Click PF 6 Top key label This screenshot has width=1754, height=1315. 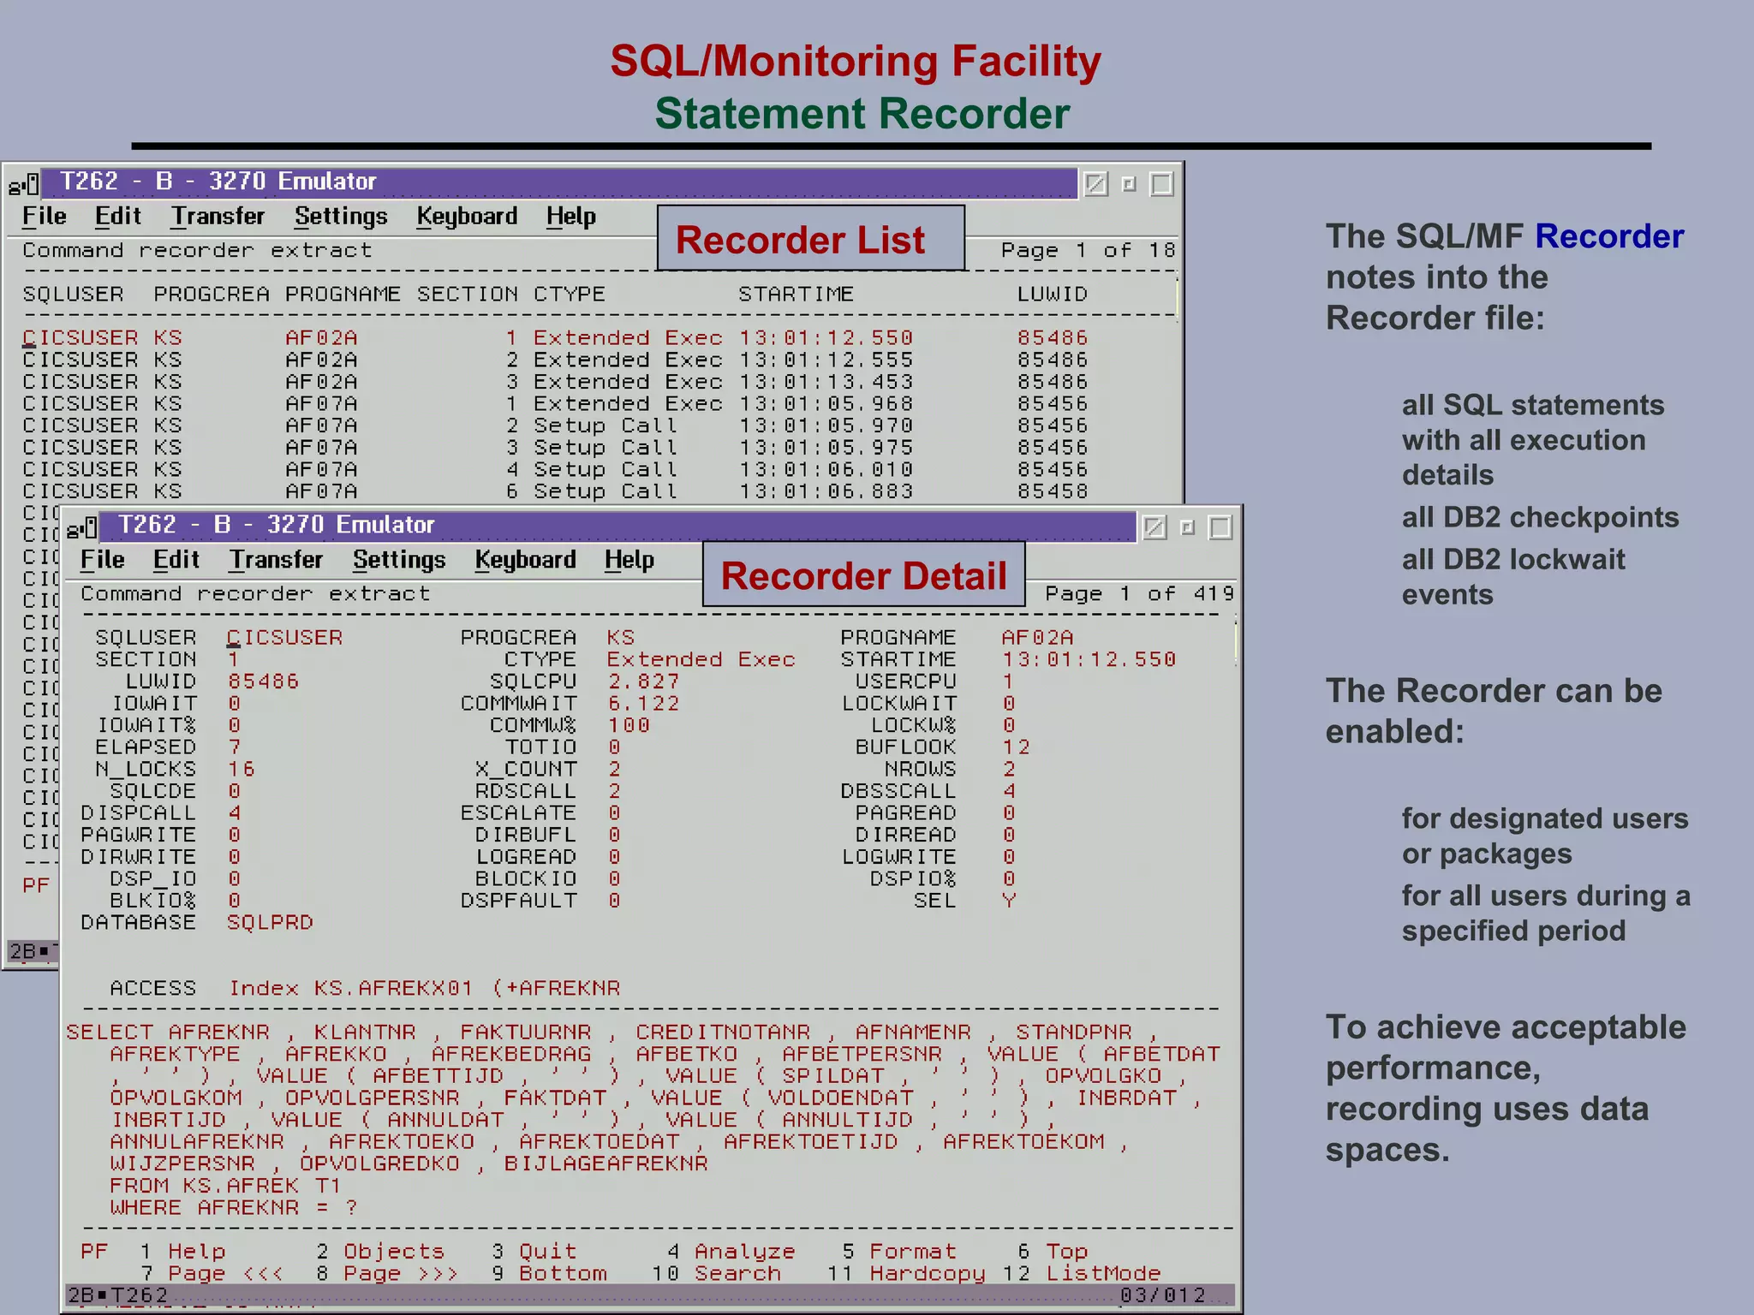click(1053, 1252)
